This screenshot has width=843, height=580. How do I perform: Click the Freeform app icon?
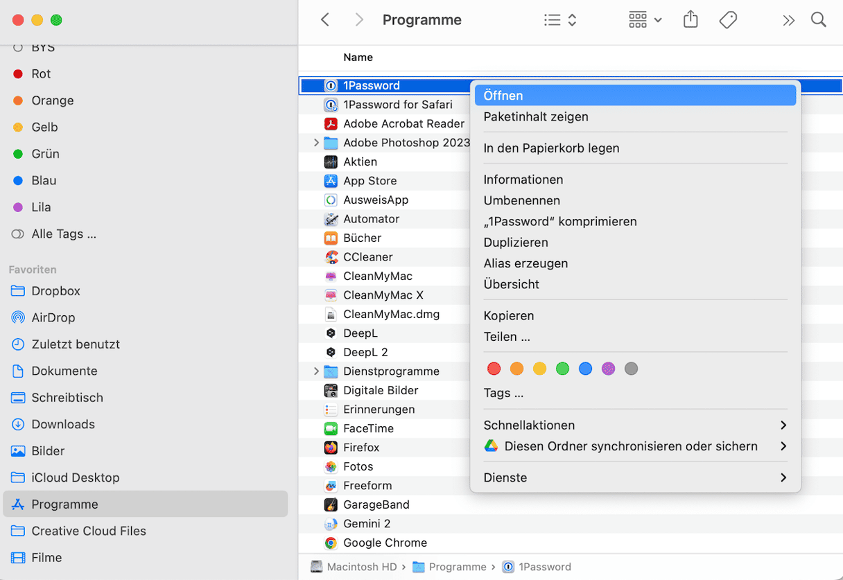click(x=331, y=486)
